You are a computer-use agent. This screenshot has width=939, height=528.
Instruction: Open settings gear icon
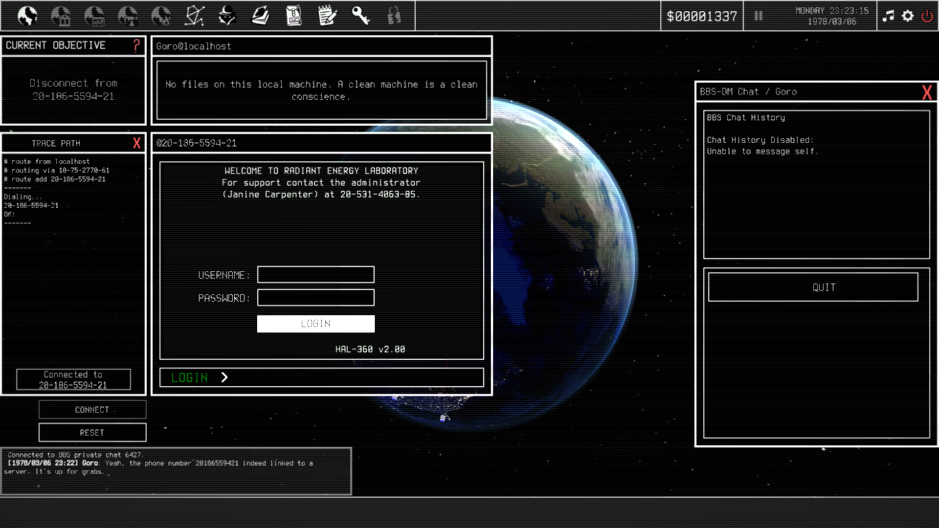pyautogui.click(x=908, y=16)
